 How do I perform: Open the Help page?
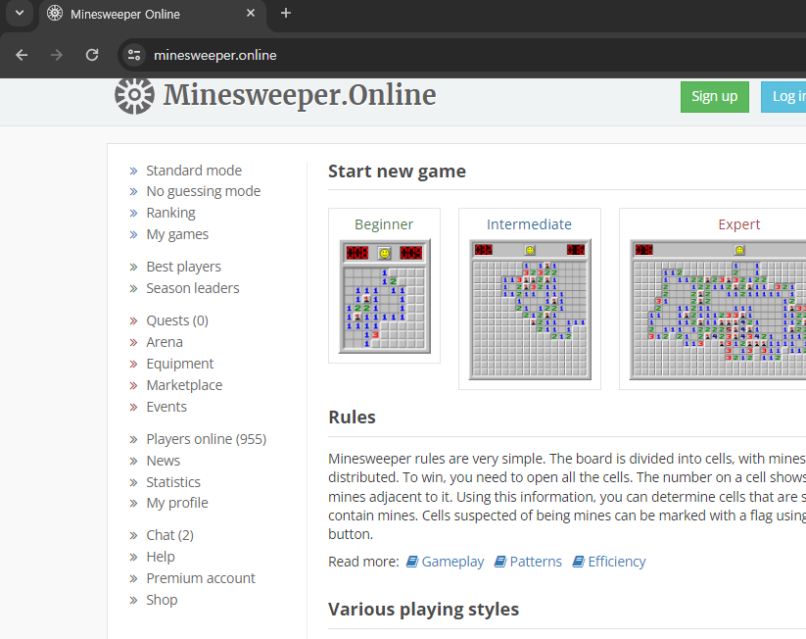[161, 557]
